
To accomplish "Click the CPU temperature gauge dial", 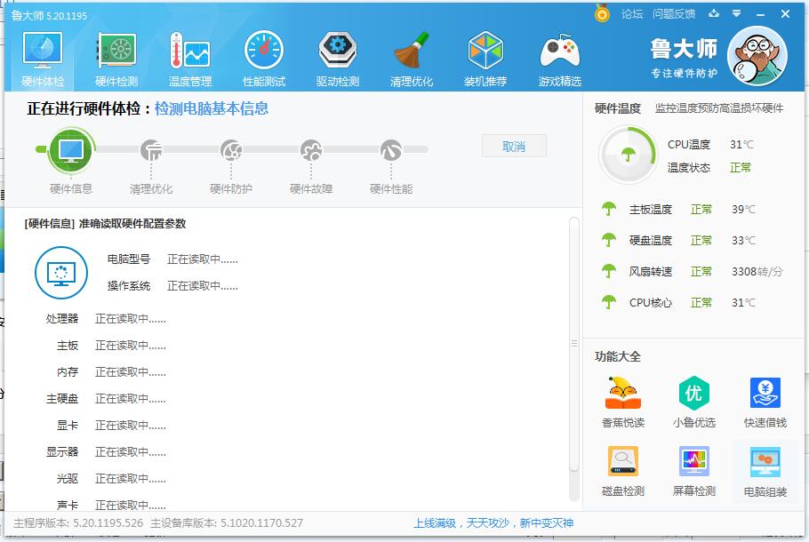I will coord(628,155).
